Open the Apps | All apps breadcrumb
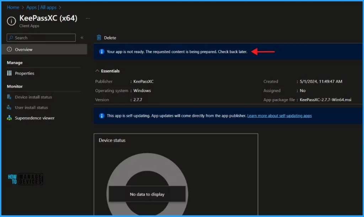Viewport: 364px width, 217px height. [41, 7]
